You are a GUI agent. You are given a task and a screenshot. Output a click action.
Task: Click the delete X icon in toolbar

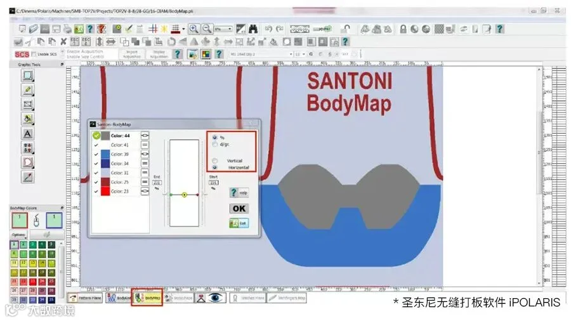(x=63, y=42)
